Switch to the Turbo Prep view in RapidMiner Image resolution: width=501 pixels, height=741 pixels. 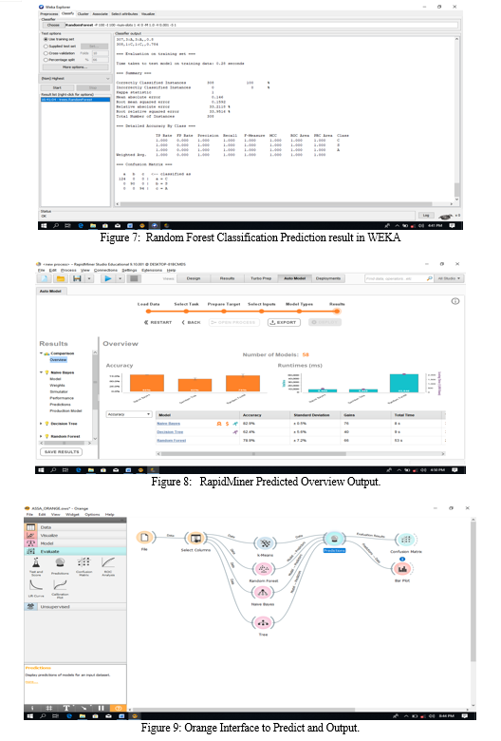pos(261,278)
